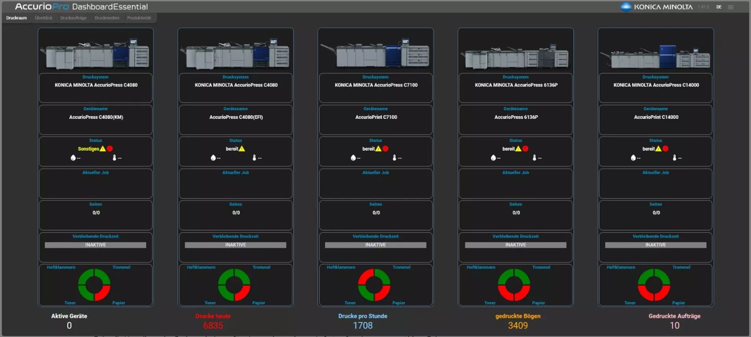This screenshot has height=337, width=751.
Task: Select the AccurioPress C4080(EFI) printer image
Action: [235, 54]
